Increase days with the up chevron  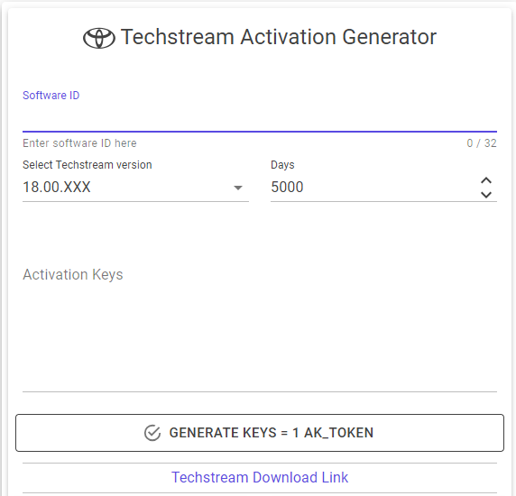tap(486, 180)
